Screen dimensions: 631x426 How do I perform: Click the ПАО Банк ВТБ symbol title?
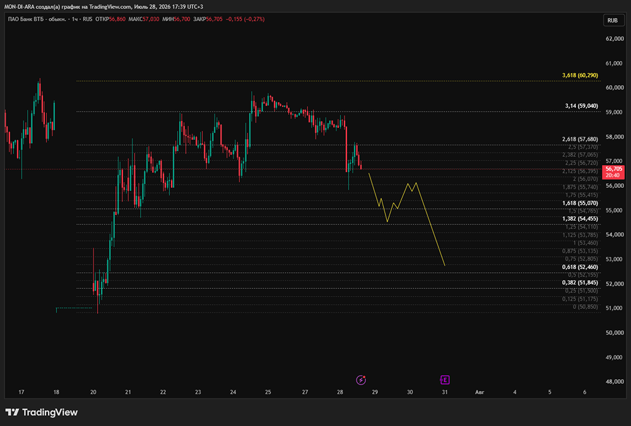click(37, 19)
